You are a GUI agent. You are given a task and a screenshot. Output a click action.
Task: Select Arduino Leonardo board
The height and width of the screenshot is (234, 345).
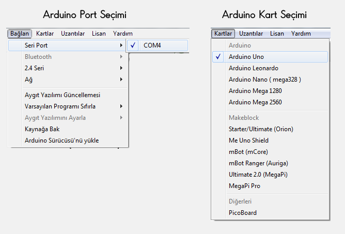click(x=270, y=68)
